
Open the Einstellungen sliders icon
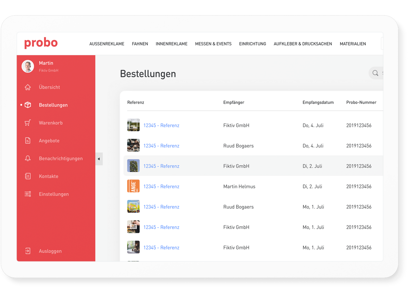(28, 194)
